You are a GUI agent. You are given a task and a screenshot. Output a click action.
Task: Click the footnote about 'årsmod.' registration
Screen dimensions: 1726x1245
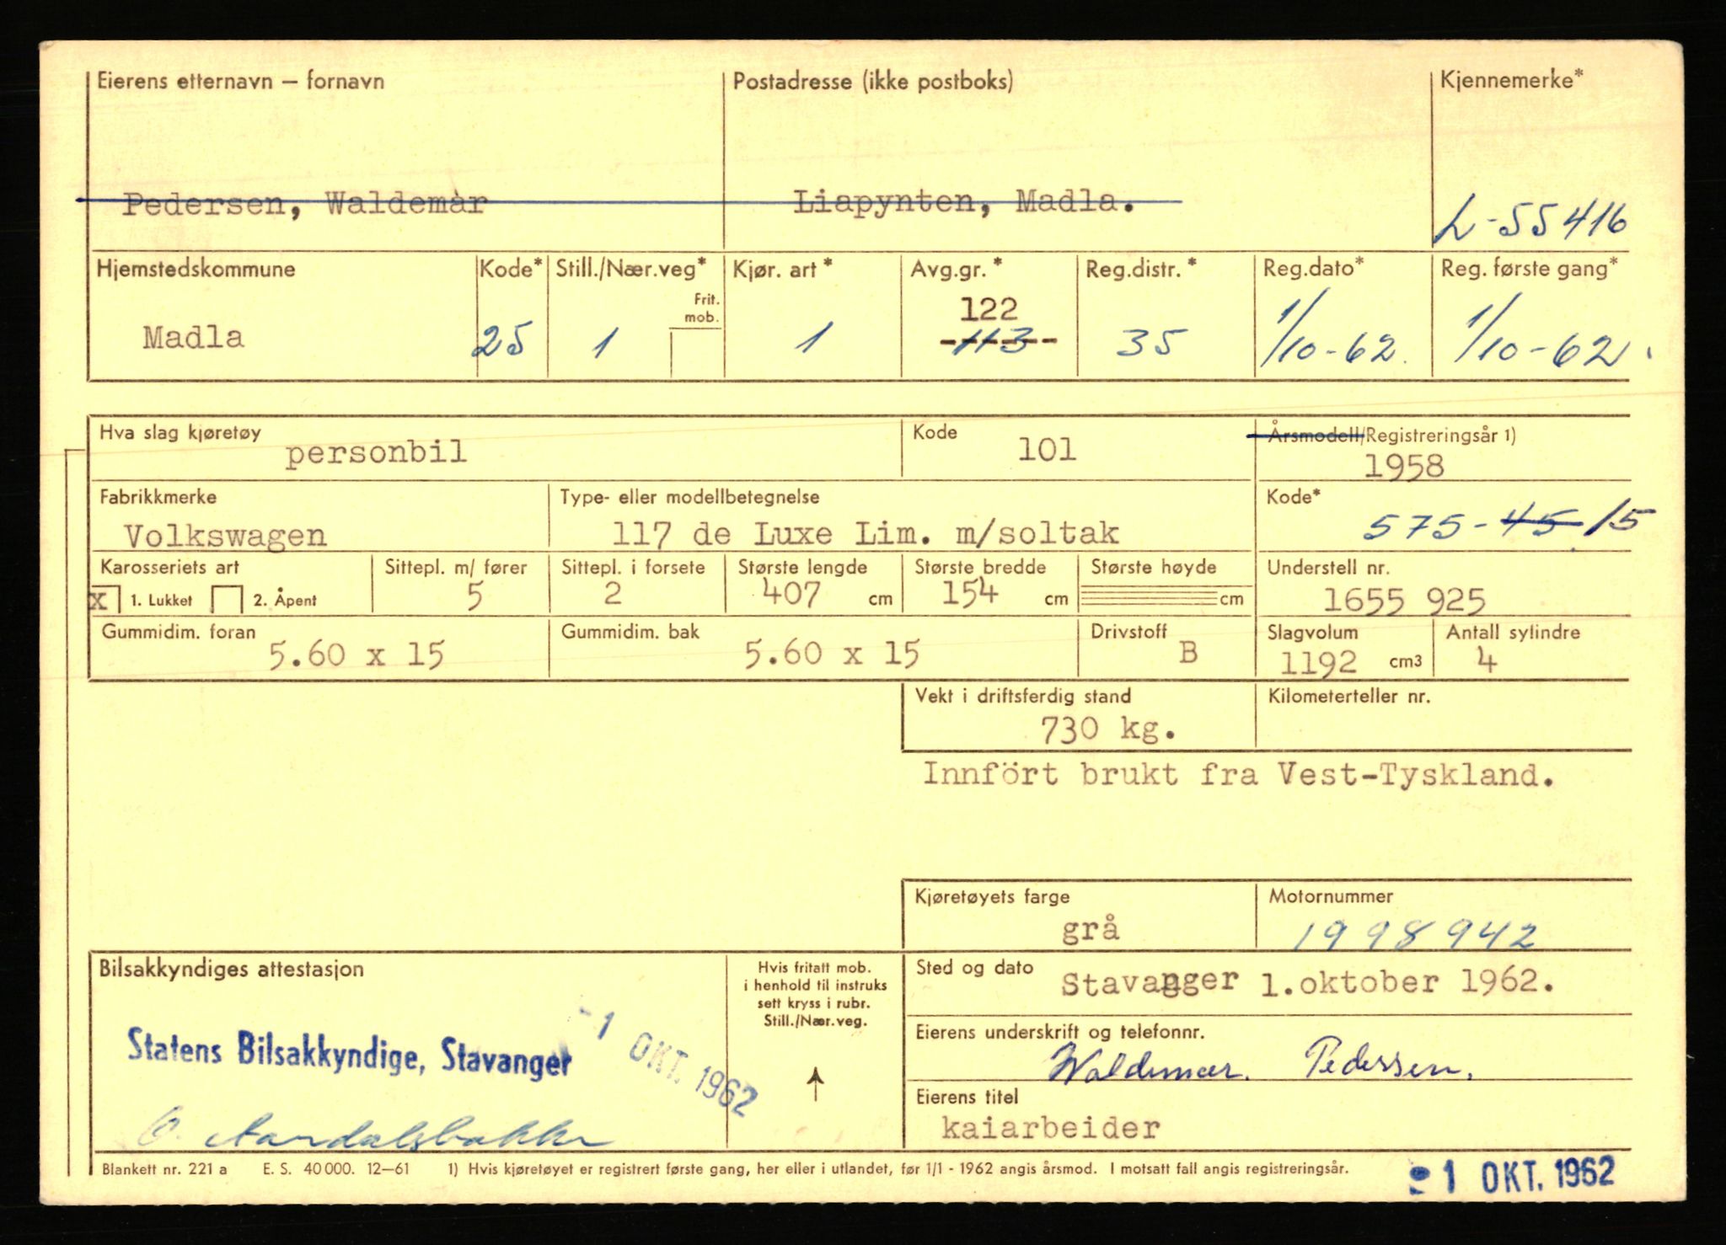pyautogui.click(x=898, y=1169)
